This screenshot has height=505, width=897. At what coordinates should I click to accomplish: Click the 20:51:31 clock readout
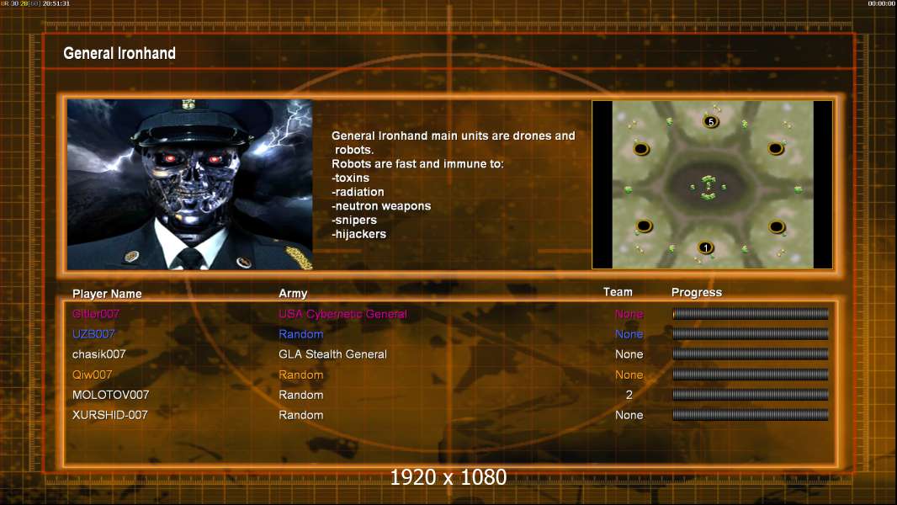click(56, 3)
